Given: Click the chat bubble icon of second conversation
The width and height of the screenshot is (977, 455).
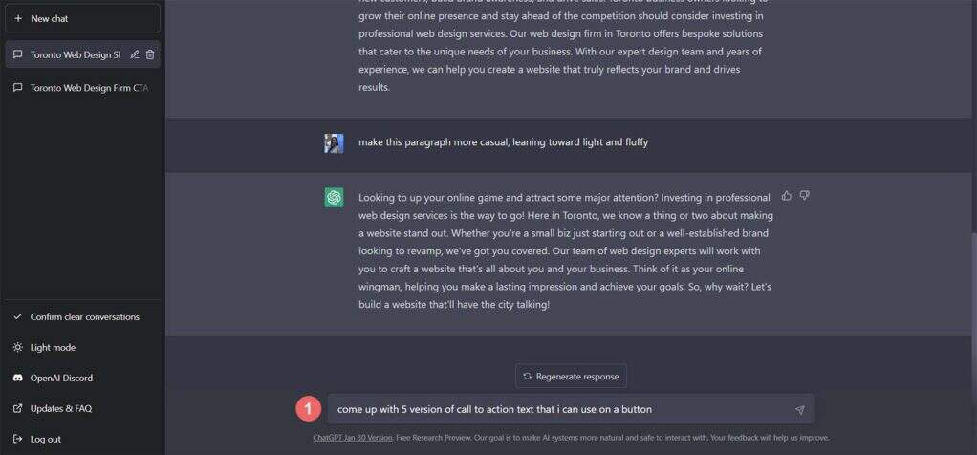Looking at the screenshot, I should pyautogui.click(x=18, y=87).
